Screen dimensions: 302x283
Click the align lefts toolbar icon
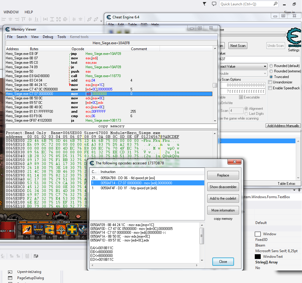[x=4, y=19]
